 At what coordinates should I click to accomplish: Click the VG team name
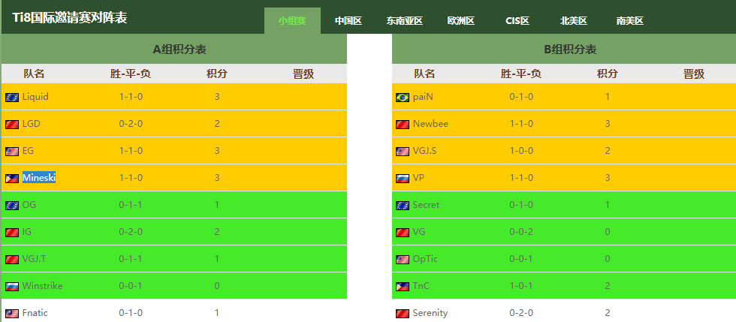click(x=419, y=231)
